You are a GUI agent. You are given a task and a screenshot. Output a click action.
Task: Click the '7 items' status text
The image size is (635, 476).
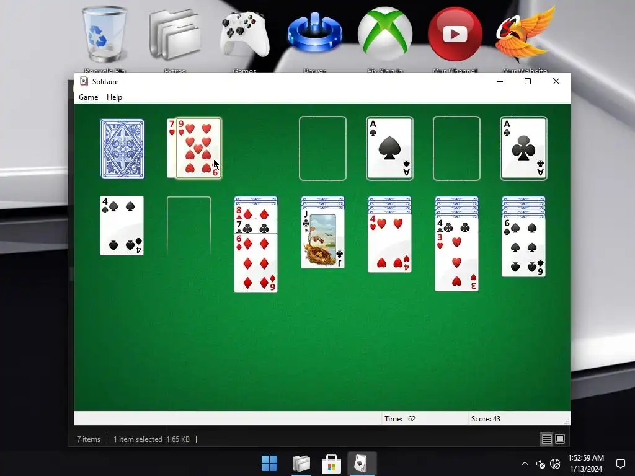[x=89, y=439]
